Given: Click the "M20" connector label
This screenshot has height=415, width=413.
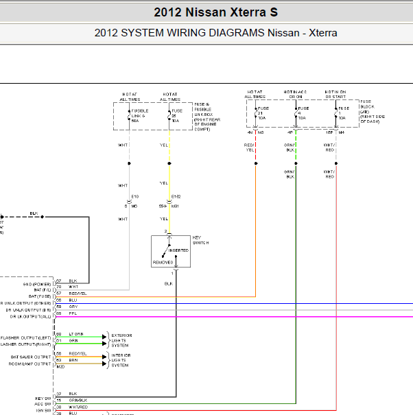Looking at the screenshot, I should 60,367.
